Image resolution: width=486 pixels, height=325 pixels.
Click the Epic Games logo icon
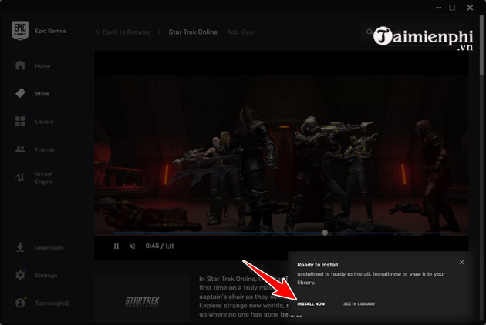tap(20, 31)
